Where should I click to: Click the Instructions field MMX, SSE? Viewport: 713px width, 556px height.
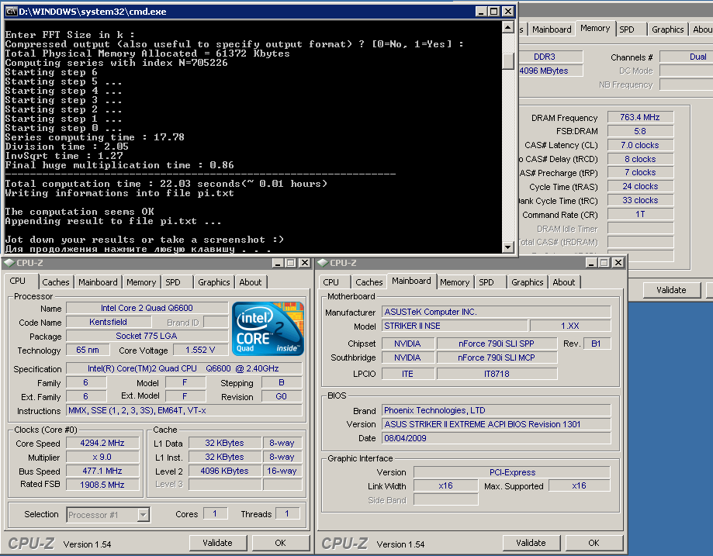coord(184,410)
